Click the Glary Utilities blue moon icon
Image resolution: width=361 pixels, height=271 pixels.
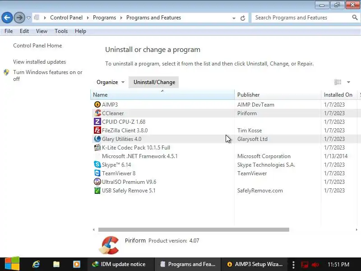tap(97, 139)
